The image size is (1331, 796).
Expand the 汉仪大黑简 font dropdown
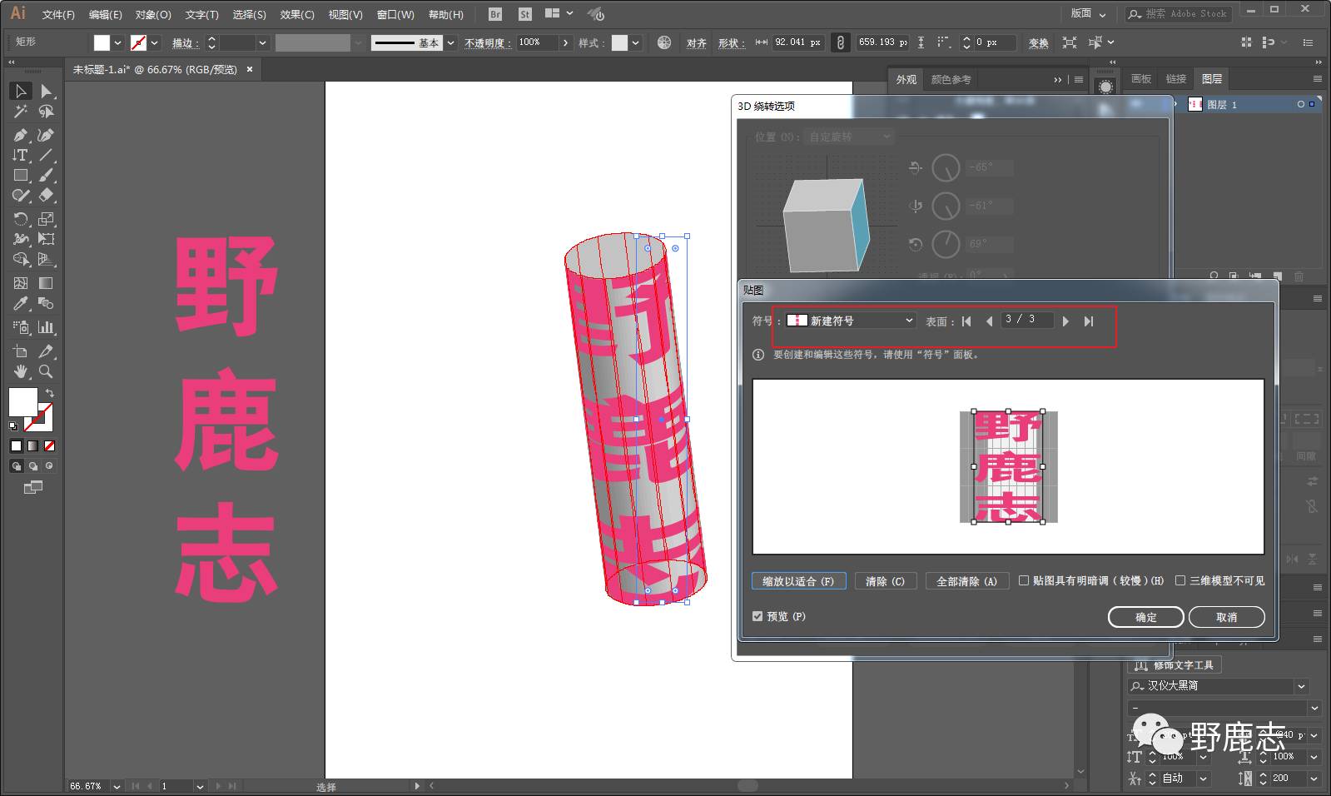point(1301,686)
